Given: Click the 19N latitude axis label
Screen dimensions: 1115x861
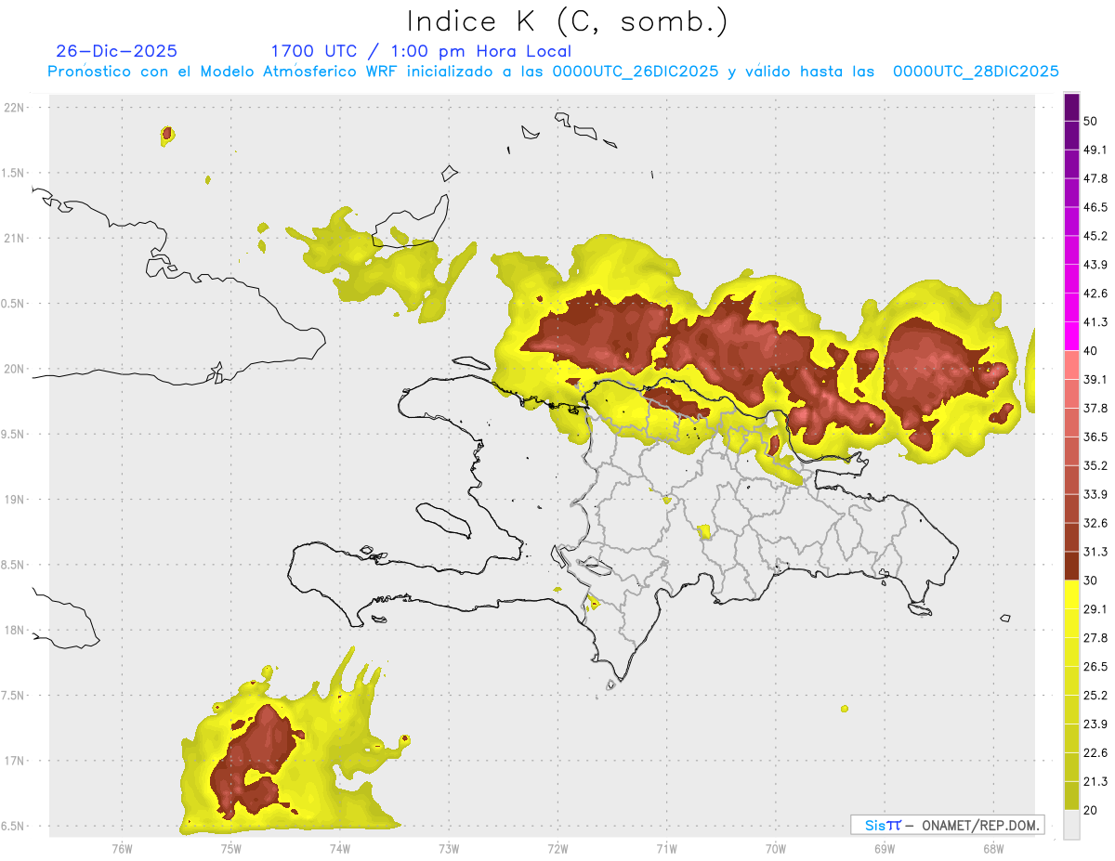Looking at the screenshot, I should coord(16,500).
